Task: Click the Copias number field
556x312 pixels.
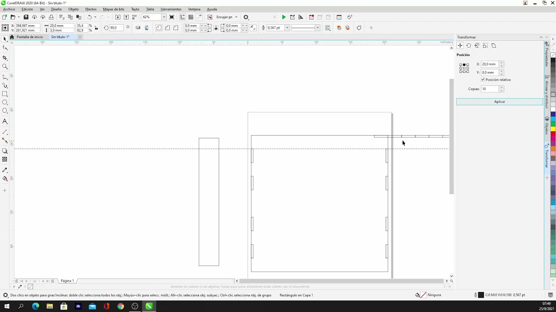Action: pyautogui.click(x=490, y=89)
